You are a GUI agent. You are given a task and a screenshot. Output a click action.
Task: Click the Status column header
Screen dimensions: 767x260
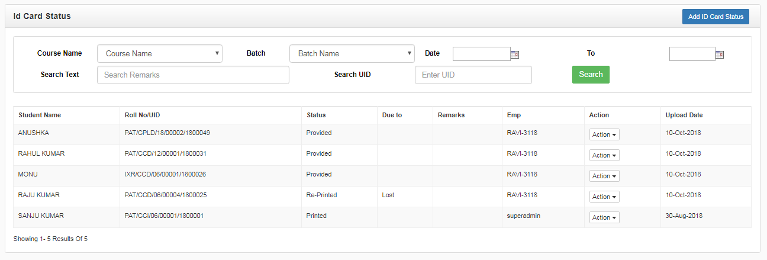click(x=316, y=115)
